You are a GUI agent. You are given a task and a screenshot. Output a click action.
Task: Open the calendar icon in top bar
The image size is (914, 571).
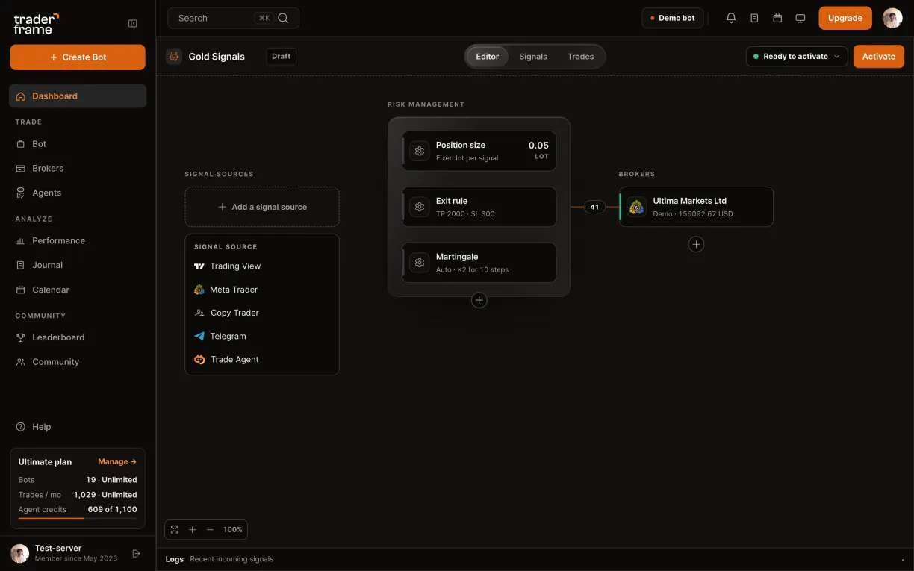coord(777,18)
